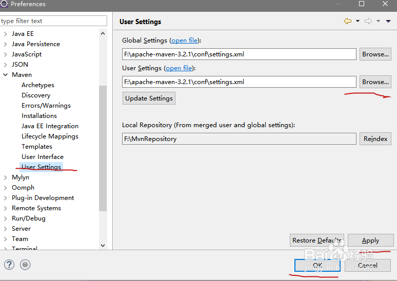Open the help question mark icon
Image resolution: width=397 pixels, height=281 pixels.
(x=9, y=265)
